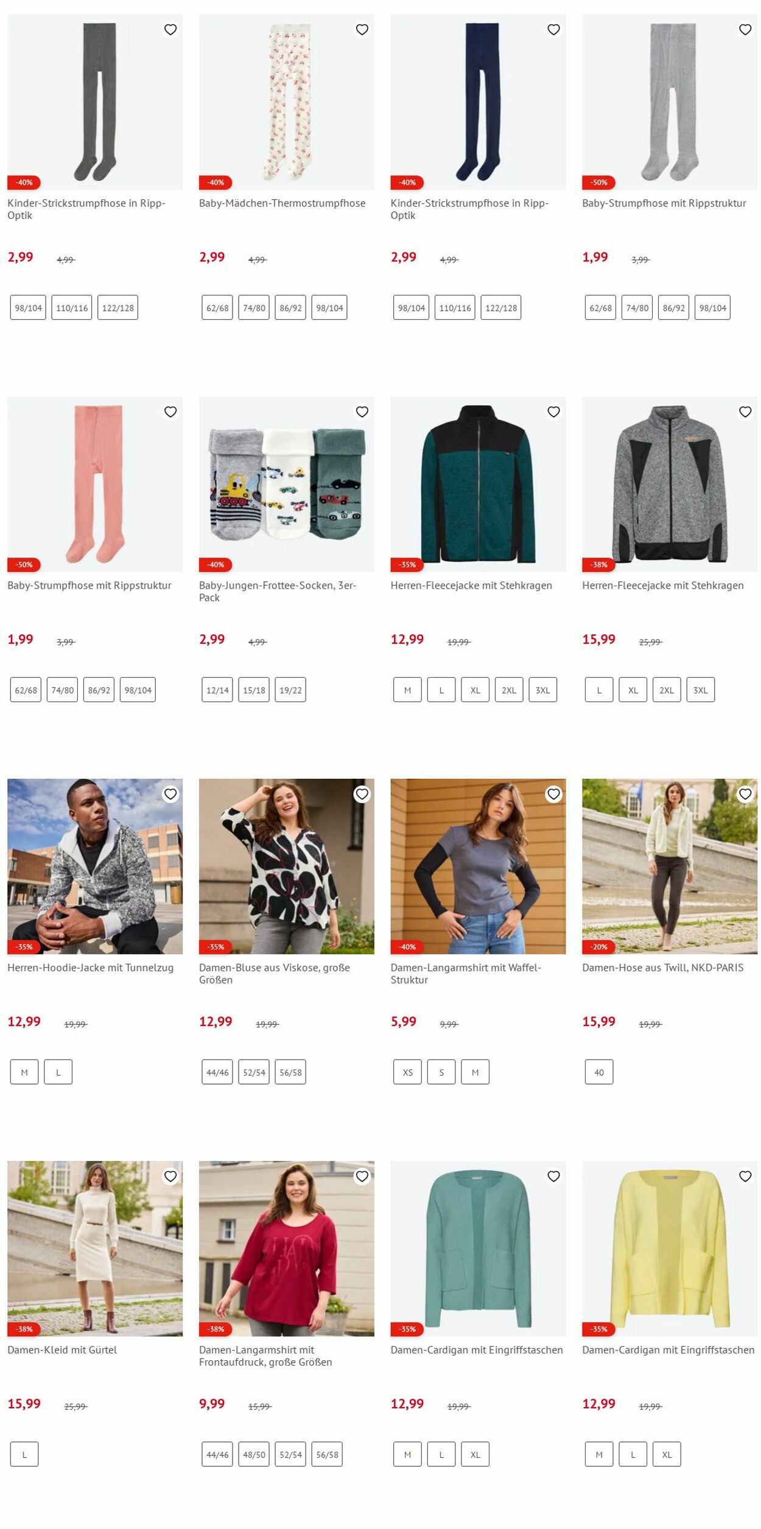Click the -50% badge on gray Baby-Strumpfhose
761x1529 pixels.
598,182
